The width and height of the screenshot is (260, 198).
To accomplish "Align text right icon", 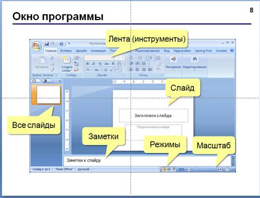I will [x=143, y=69].
